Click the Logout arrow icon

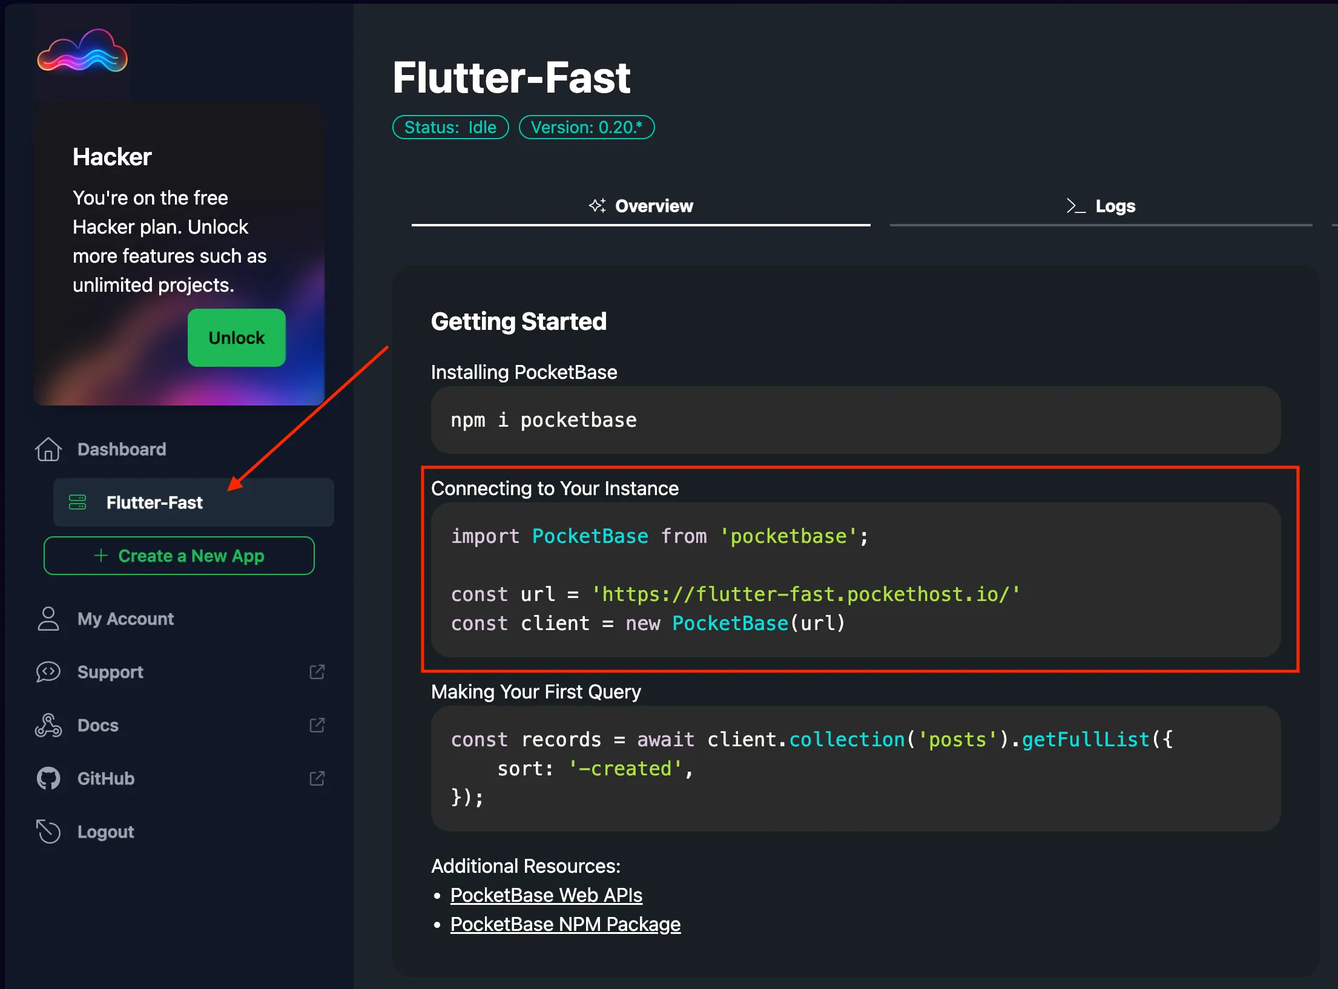(x=48, y=832)
